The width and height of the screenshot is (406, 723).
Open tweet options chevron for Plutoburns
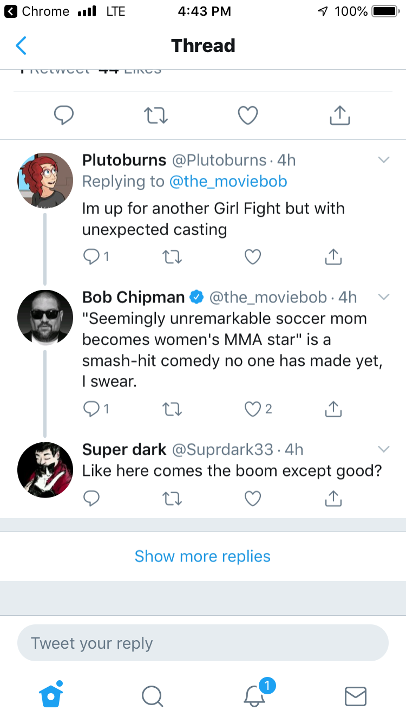coord(383,160)
